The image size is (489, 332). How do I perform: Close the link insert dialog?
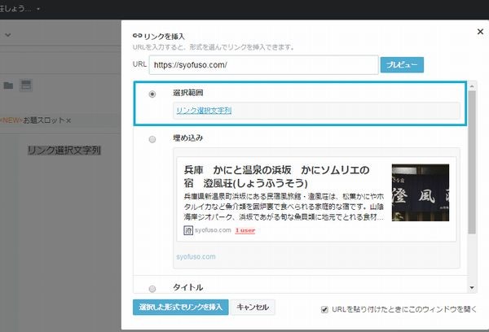pos(480,32)
